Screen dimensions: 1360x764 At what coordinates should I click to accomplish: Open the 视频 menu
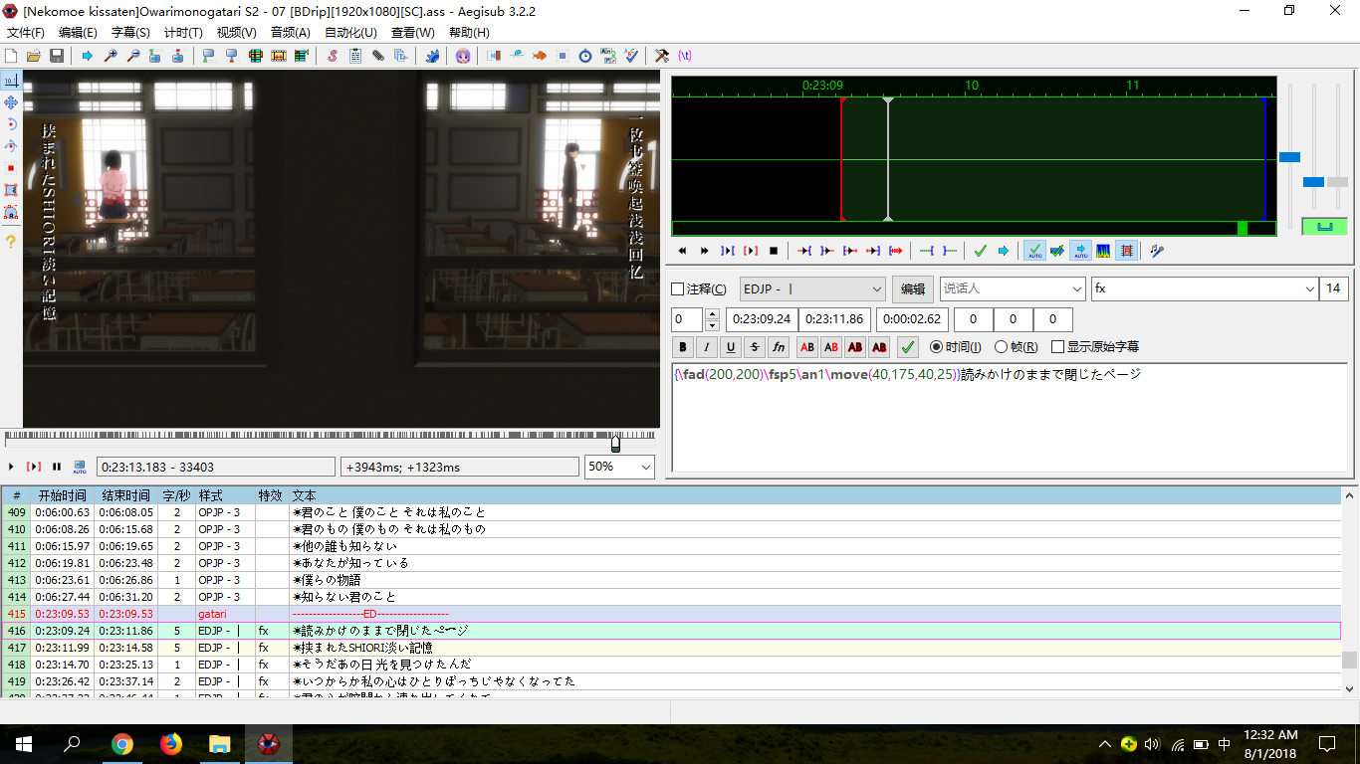coord(236,32)
